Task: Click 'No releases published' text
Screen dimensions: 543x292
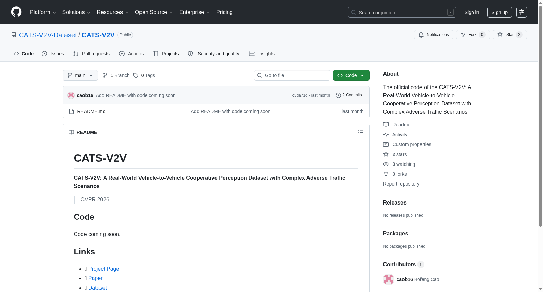Action: 403,215
